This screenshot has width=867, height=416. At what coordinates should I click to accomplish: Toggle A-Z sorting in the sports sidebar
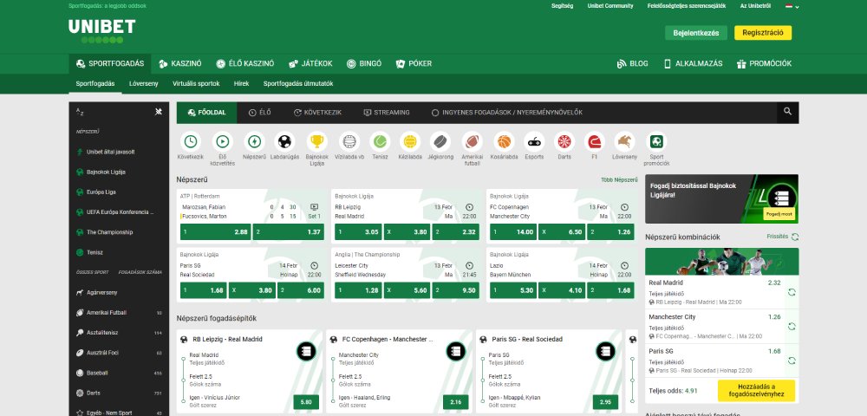[x=80, y=112]
